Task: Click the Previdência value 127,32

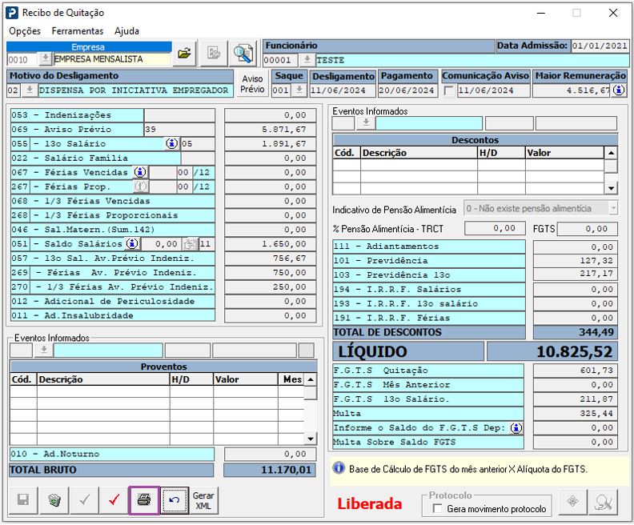Action: pos(576,261)
